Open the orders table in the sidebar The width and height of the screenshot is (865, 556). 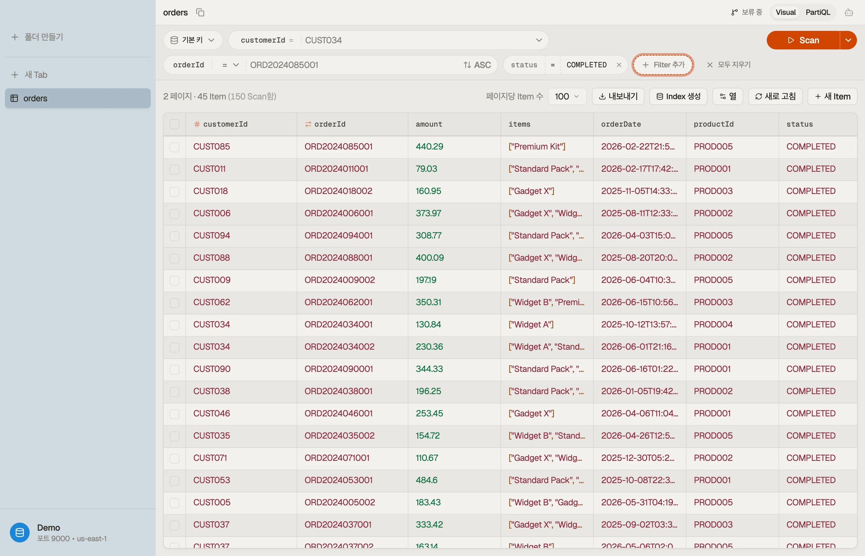78,98
